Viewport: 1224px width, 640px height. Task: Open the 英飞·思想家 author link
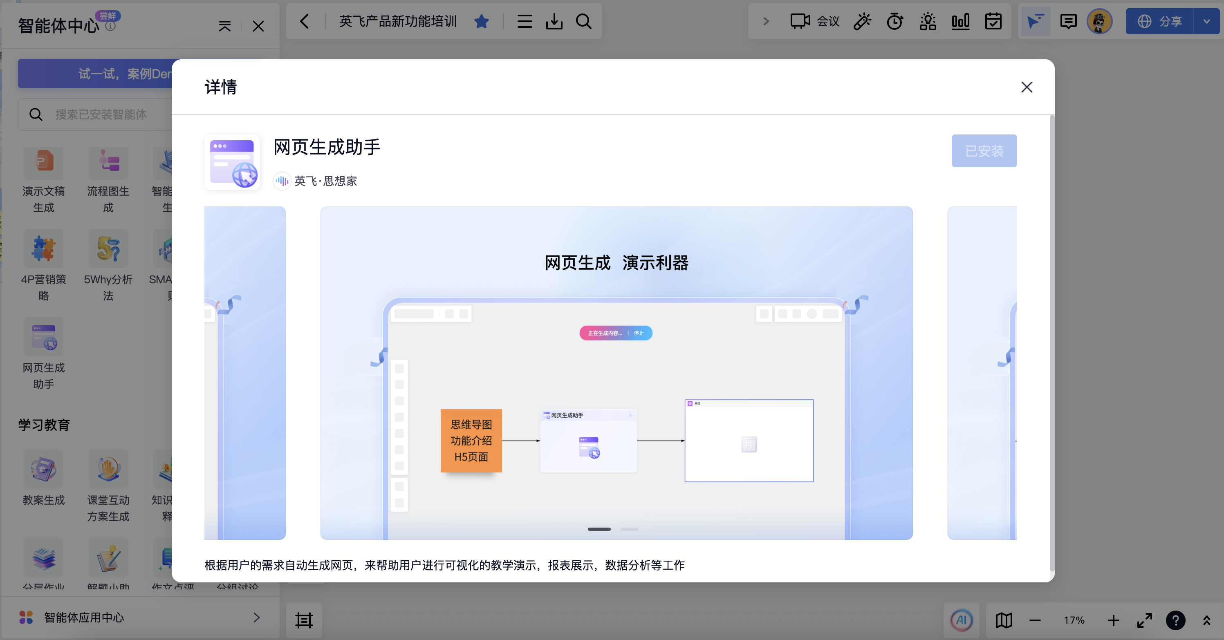tap(316, 181)
